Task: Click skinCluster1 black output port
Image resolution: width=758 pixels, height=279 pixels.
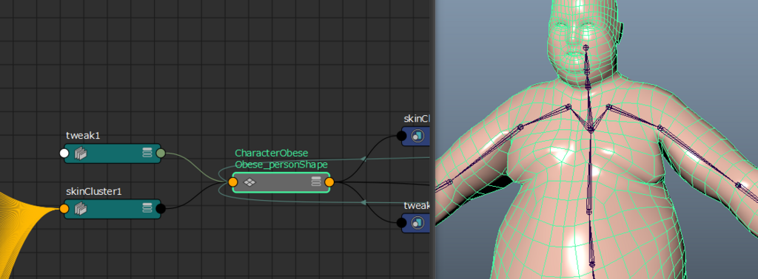Action: [161, 209]
